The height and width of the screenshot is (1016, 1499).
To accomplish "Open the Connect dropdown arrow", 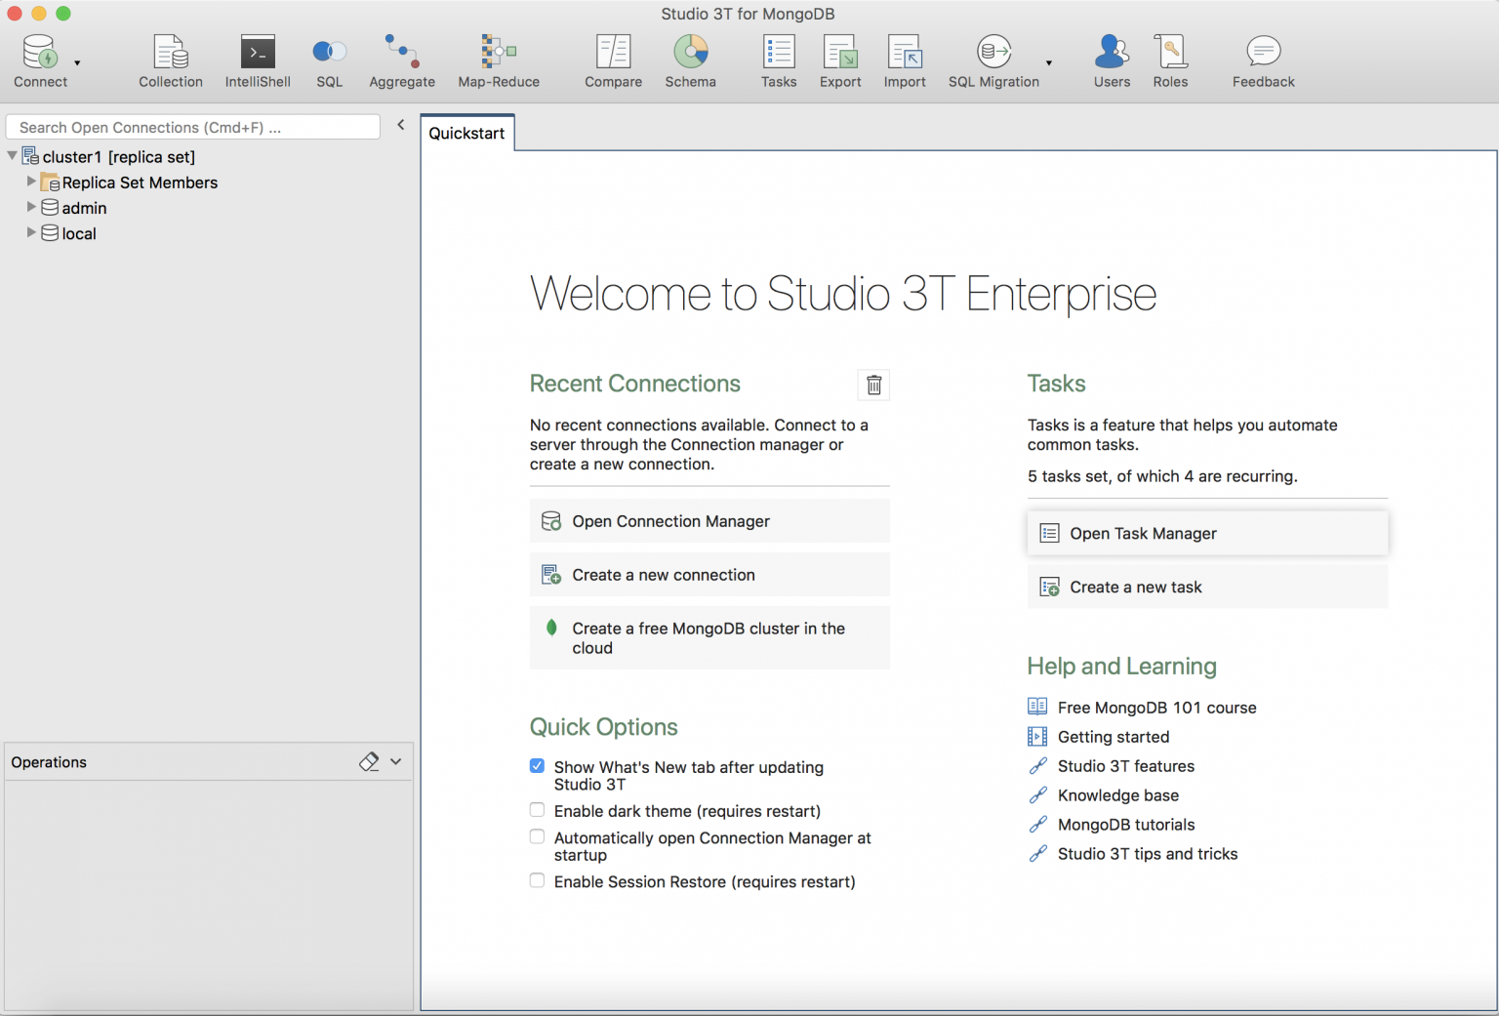I will point(77,62).
